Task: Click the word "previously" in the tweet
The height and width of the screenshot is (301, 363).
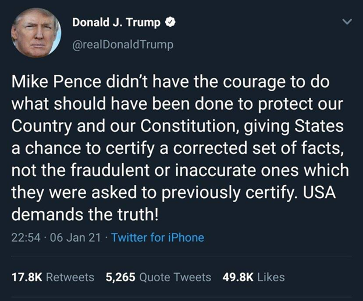Action: pyautogui.click(x=201, y=193)
